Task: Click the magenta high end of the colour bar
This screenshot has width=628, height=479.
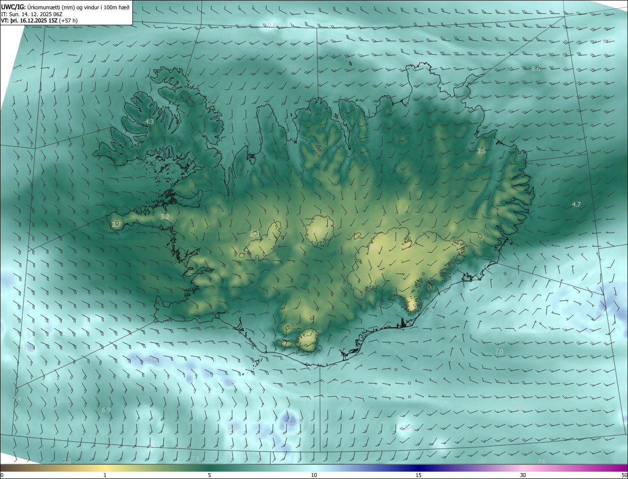Action: tap(613, 468)
